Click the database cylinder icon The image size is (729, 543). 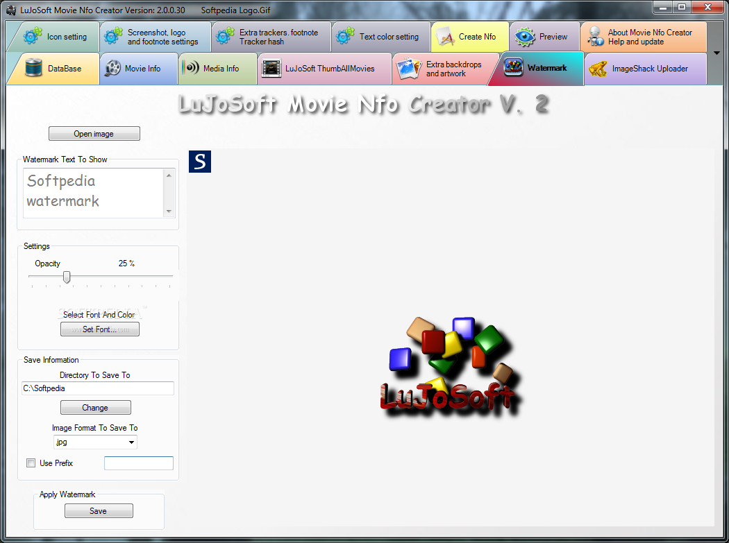click(x=33, y=68)
